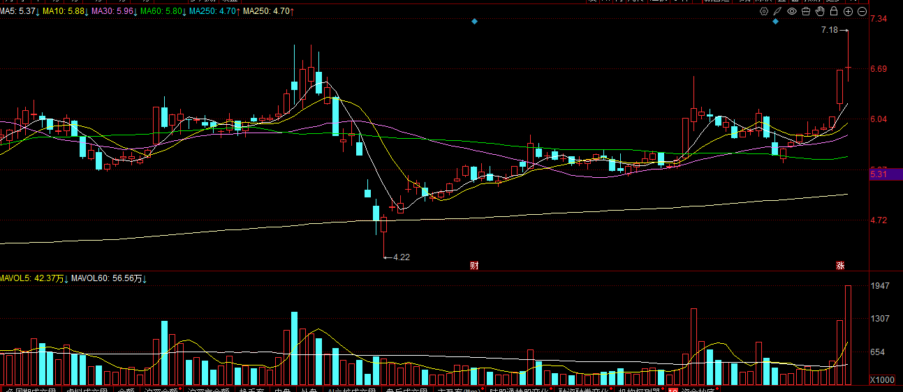This screenshot has height=392, width=903.
Task: Click the red 涨 event marker
Action: point(840,265)
